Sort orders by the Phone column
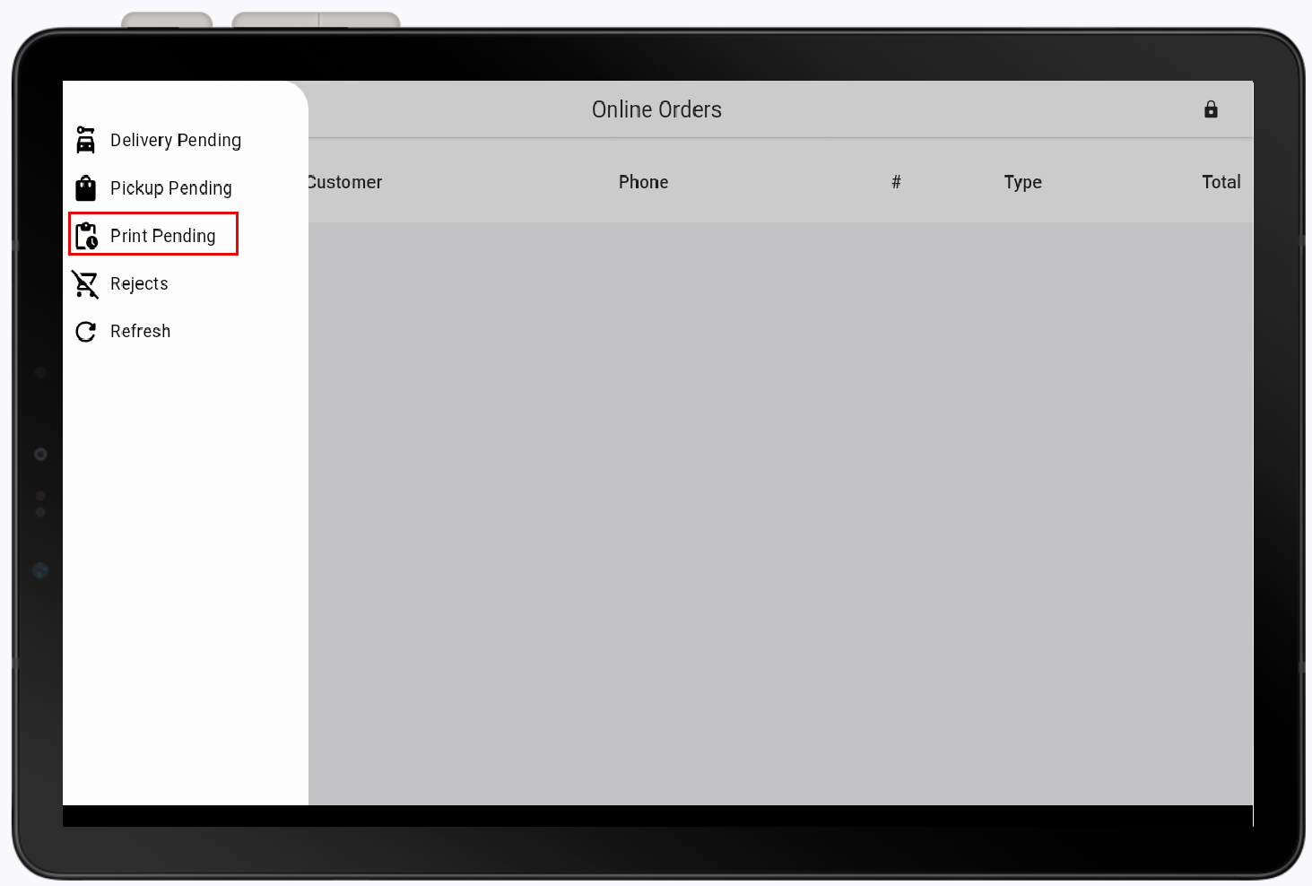This screenshot has width=1312, height=886. pyautogui.click(x=643, y=181)
